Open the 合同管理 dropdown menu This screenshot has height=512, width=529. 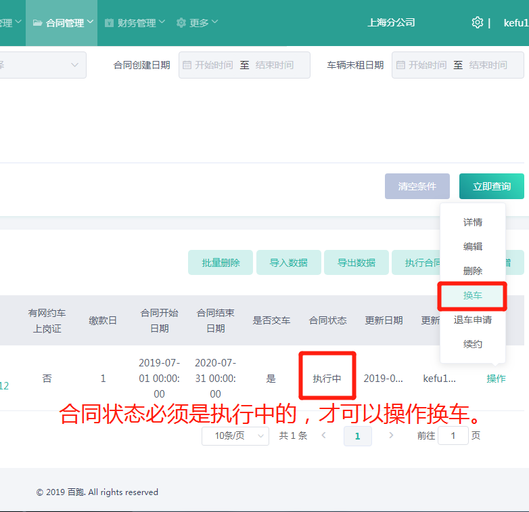64,23
